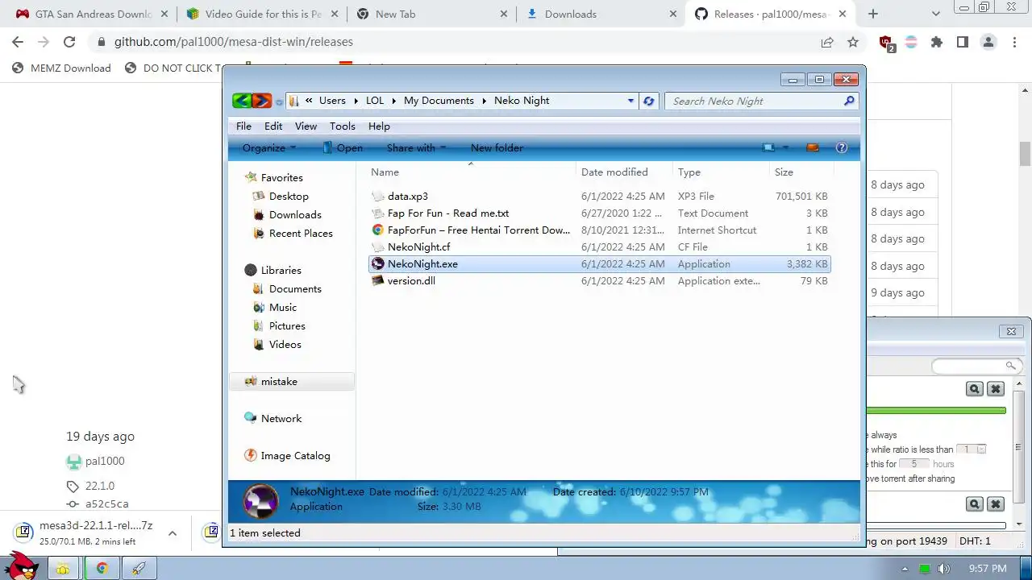Open the Chrome three-dot menu
Viewport: 1032px width, 580px height.
pyautogui.click(x=1015, y=42)
